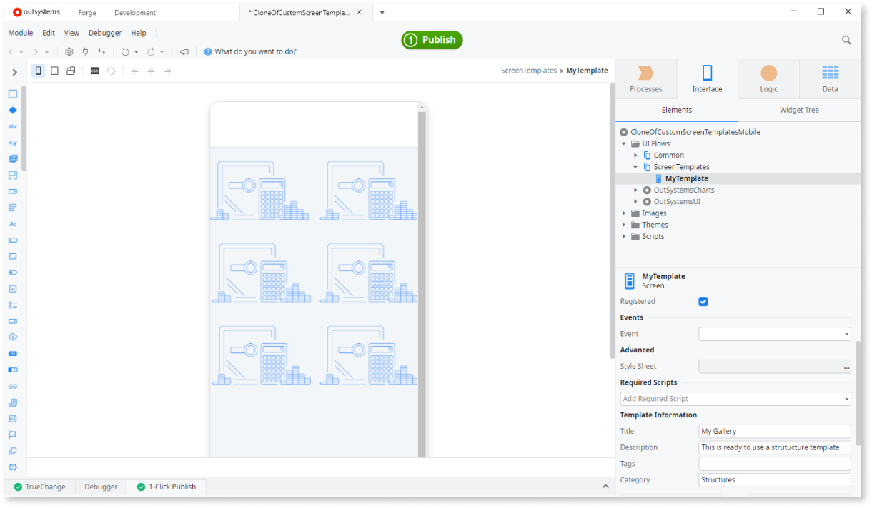The width and height of the screenshot is (872, 508).
Task: Expand the Common UI flow
Action: (635, 155)
